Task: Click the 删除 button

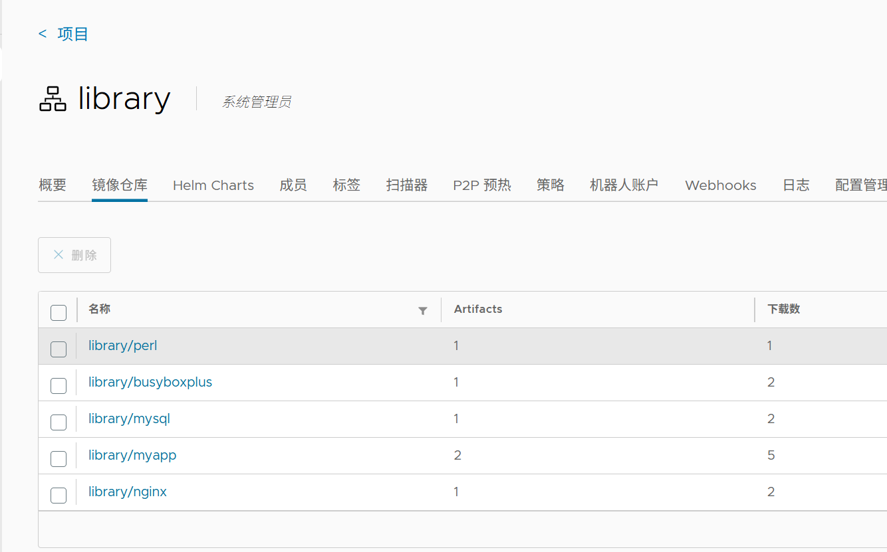Action: pyautogui.click(x=74, y=255)
